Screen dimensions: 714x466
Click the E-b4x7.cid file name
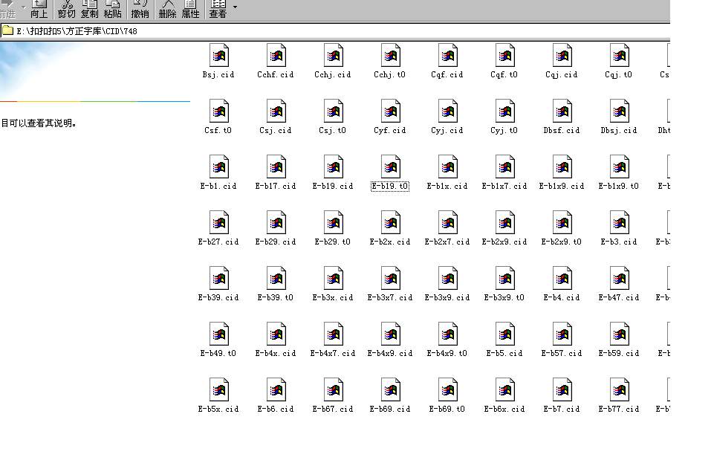[333, 354]
